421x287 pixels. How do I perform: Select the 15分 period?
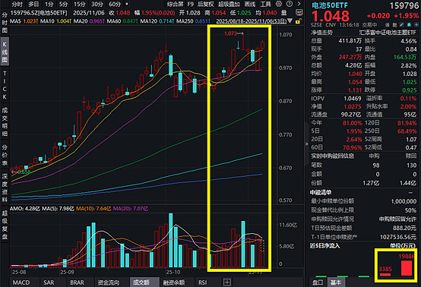tap(80, 4)
